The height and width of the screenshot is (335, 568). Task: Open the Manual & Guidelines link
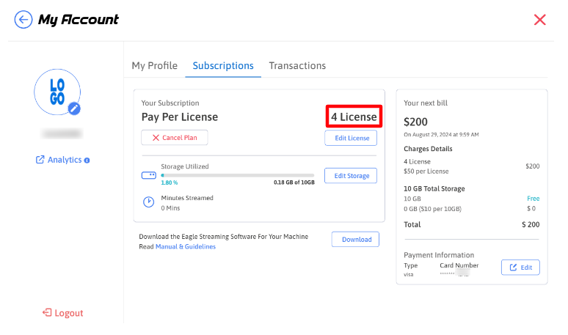(186, 247)
